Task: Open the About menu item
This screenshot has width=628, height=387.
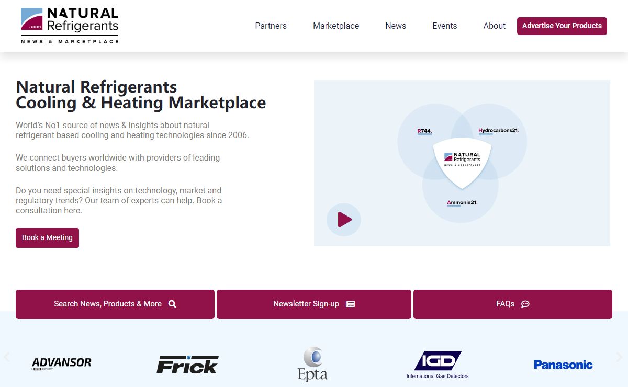Action: pos(494,26)
